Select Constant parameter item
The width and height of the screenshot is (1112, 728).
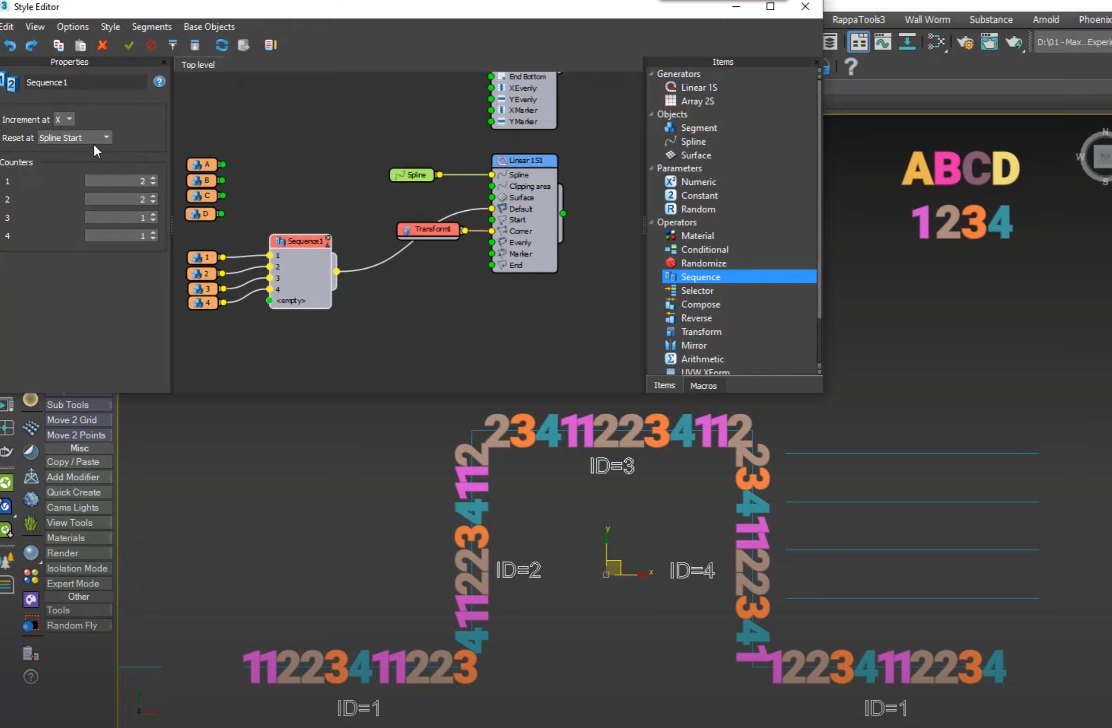tap(699, 196)
